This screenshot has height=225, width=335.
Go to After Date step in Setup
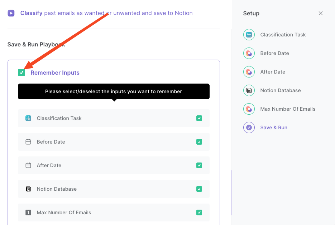(273, 72)
